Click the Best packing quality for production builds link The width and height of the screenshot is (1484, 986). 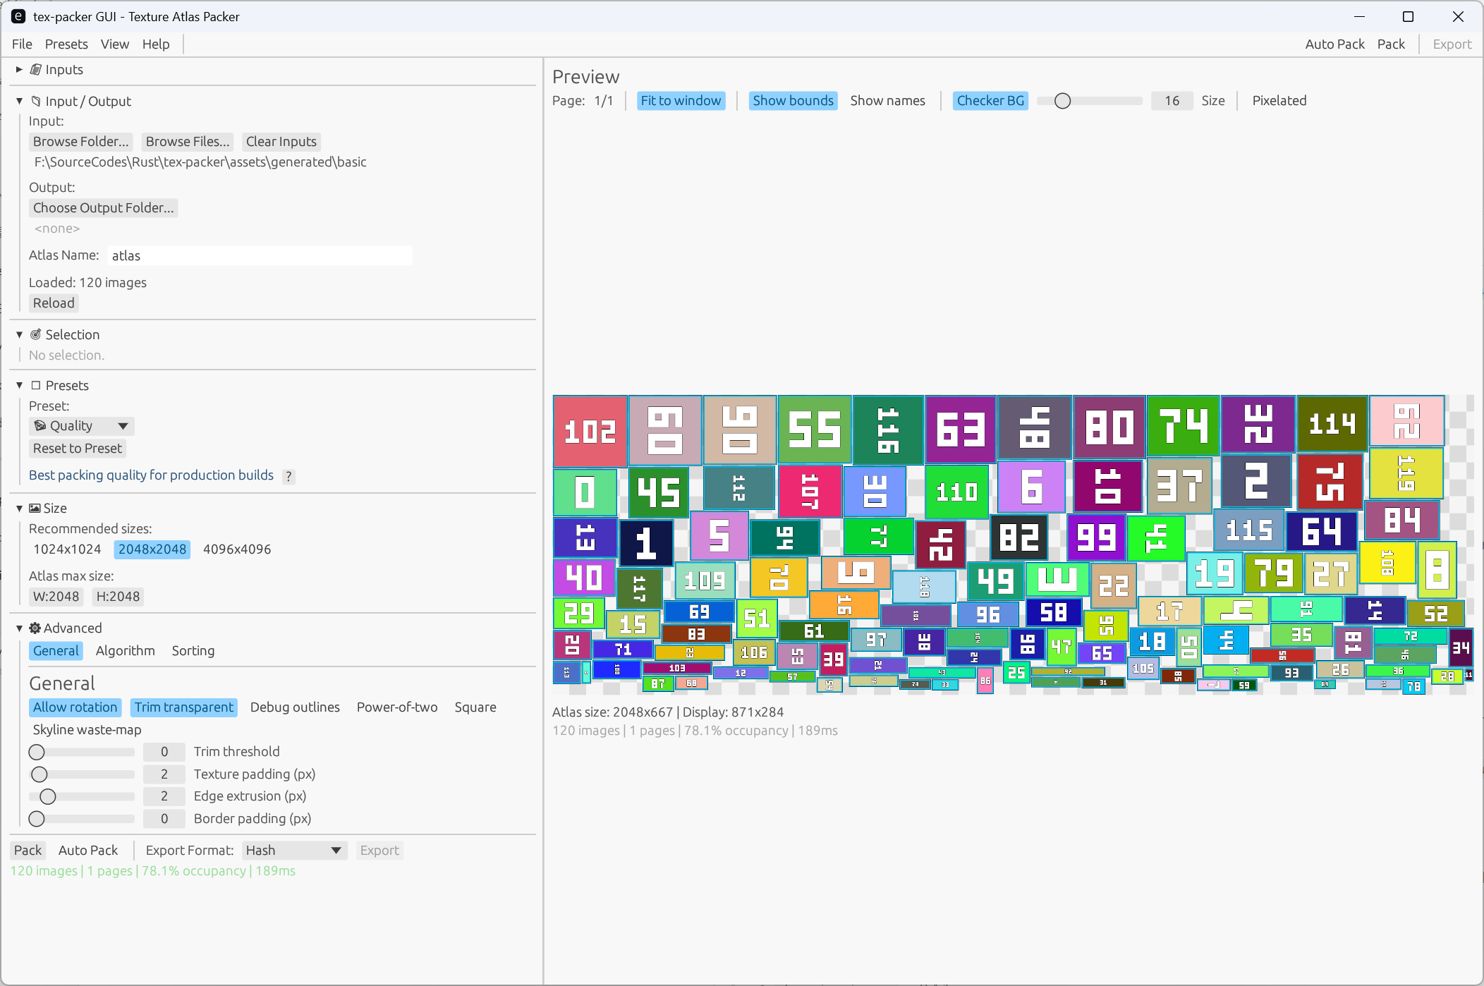pos(150,475)
